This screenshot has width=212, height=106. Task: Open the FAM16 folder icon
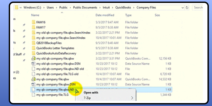(34, 22)
